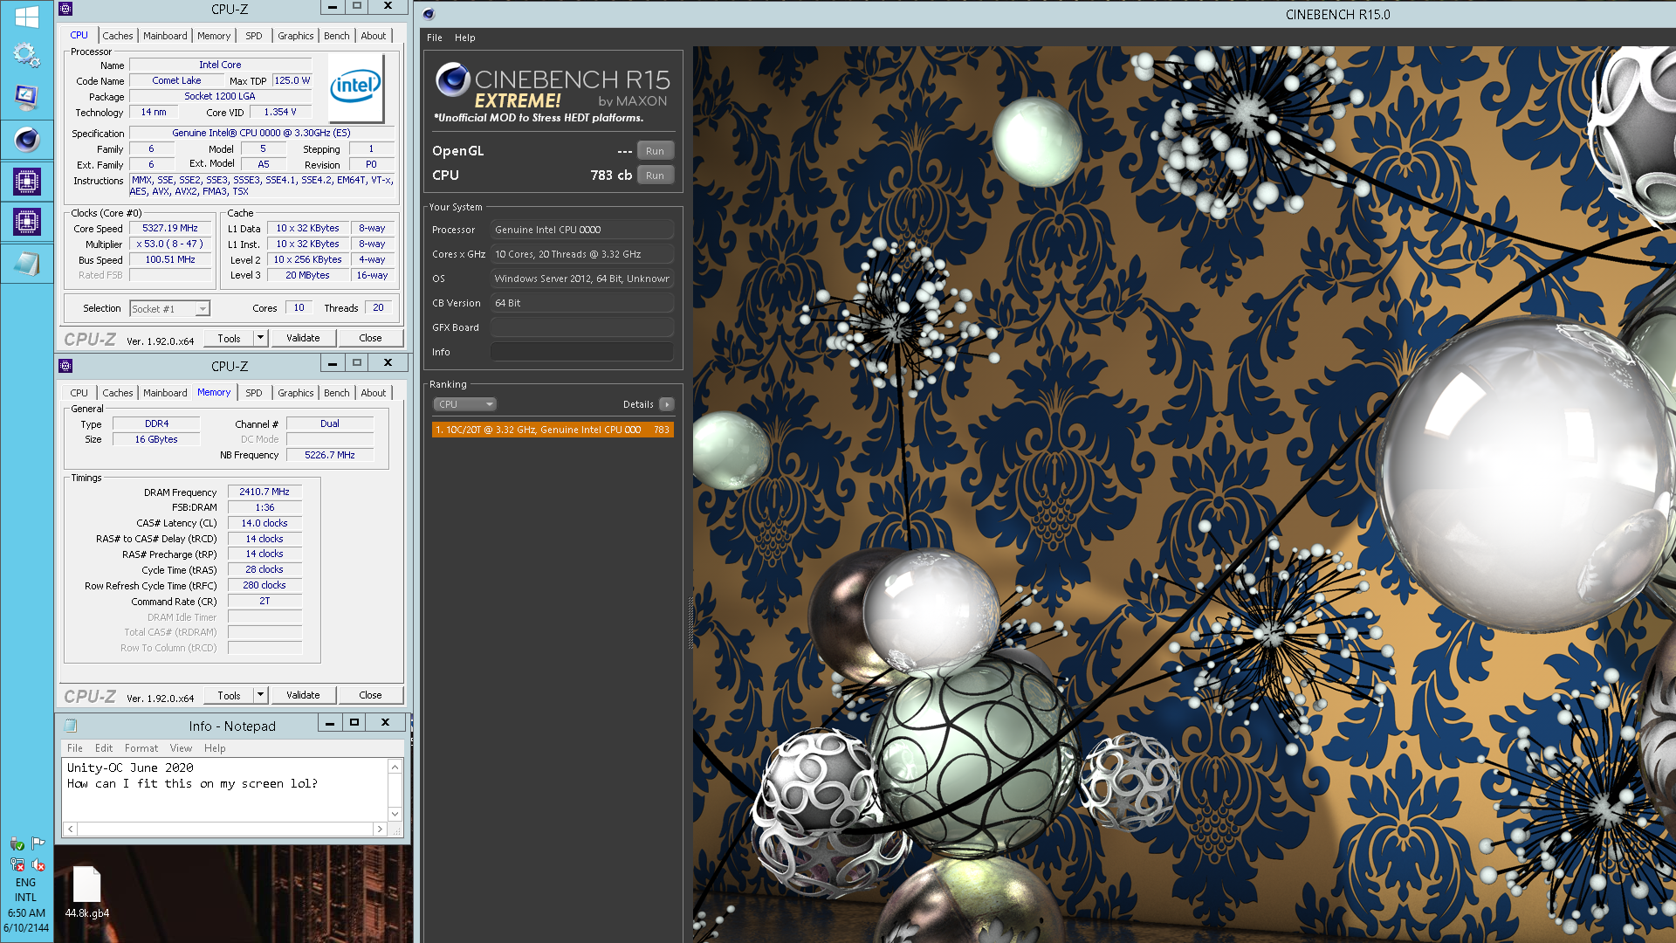
Task: Click the GFX Board field
Action: coord(581,327)
